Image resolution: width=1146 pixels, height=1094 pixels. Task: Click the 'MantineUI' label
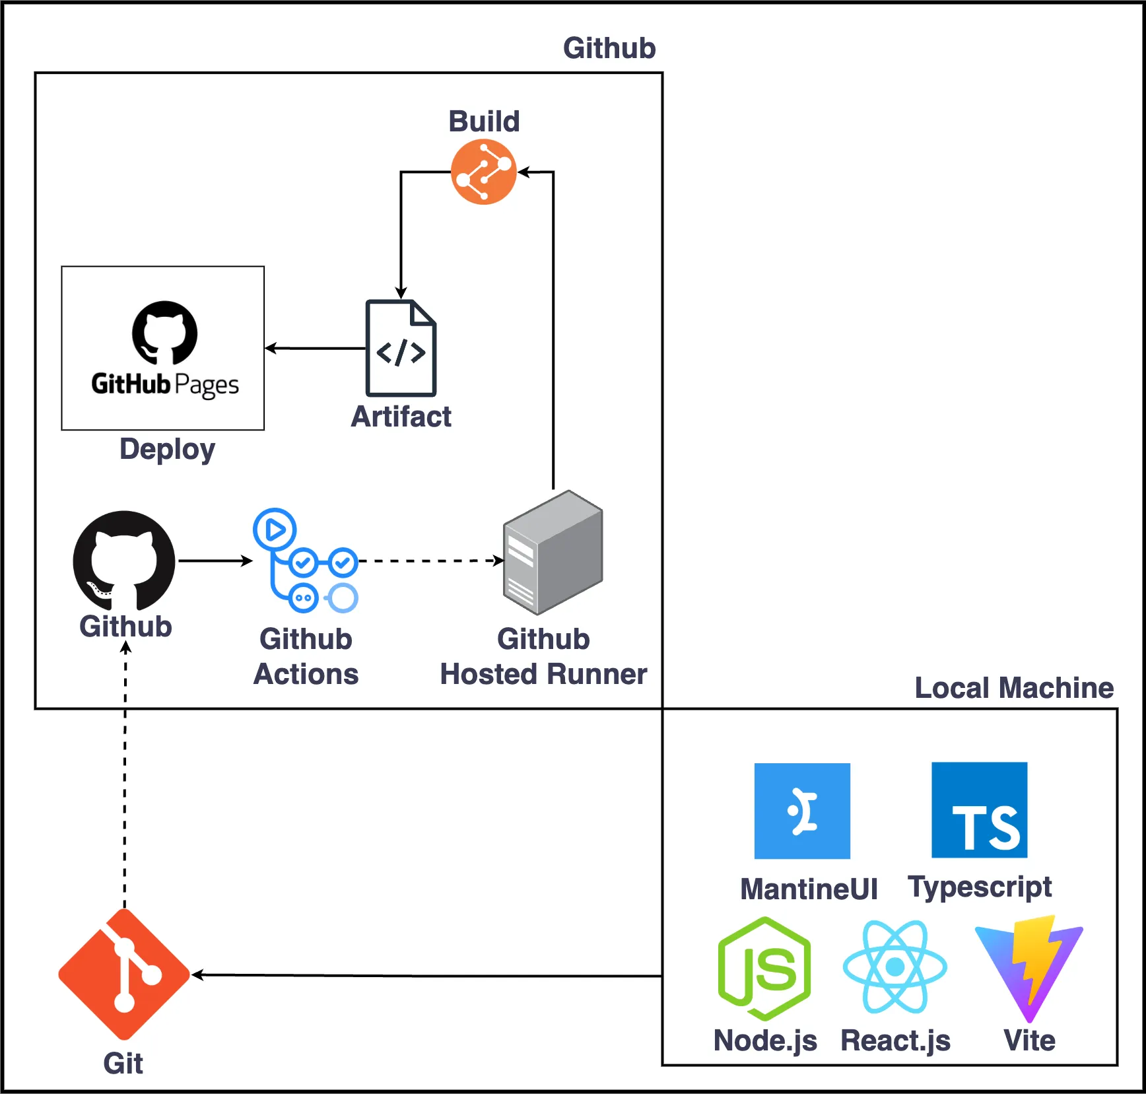[809, 889]
